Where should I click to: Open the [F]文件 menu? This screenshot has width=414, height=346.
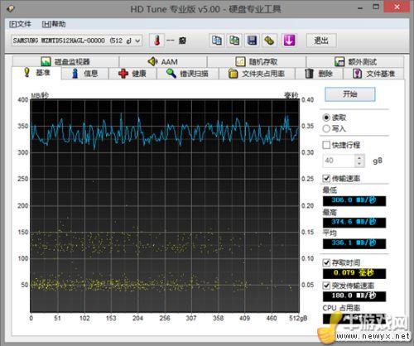pyautogui.click(x=20, y=24)
